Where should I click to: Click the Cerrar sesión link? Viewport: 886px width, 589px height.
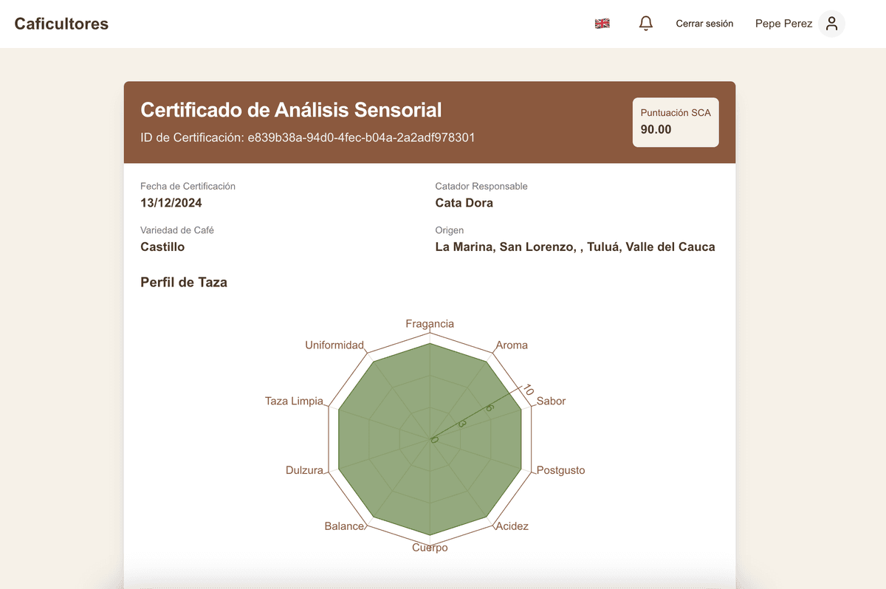tap(704, 24)
